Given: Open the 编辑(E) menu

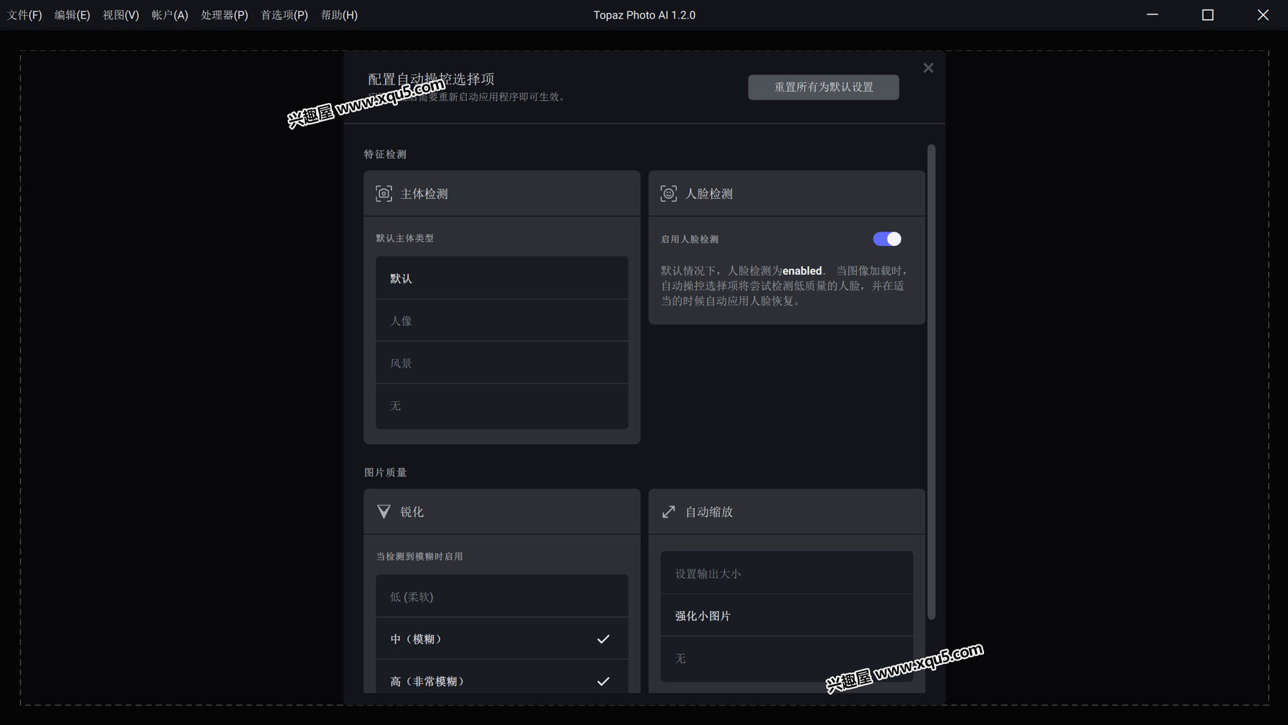Looking at the screenshot, I should (x=72, y=15).
